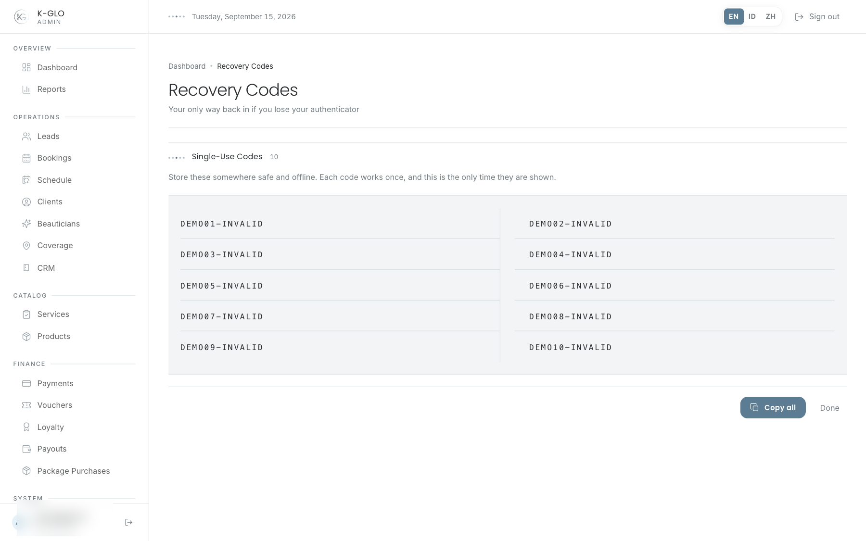866x541 pixels.
Task: Click the Beauticians sparkle icon
Action: click(x=26, y=224)
